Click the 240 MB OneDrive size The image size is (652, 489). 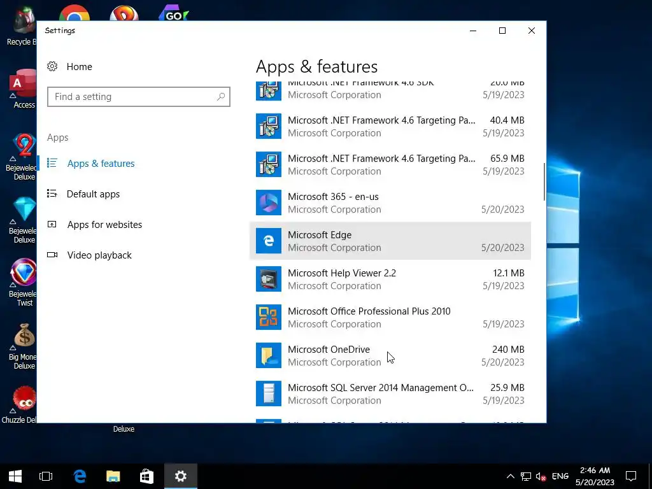click(508, 350)
